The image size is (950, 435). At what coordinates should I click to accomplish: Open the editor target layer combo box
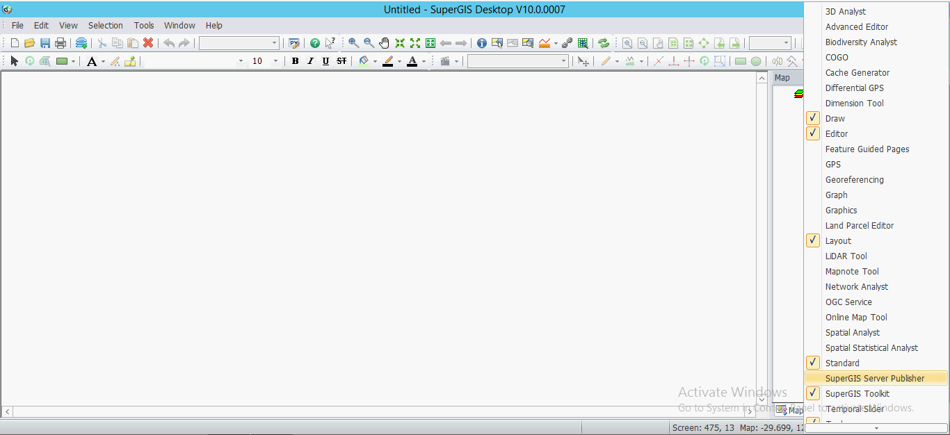pyautogui.click(x=518, y=61)
